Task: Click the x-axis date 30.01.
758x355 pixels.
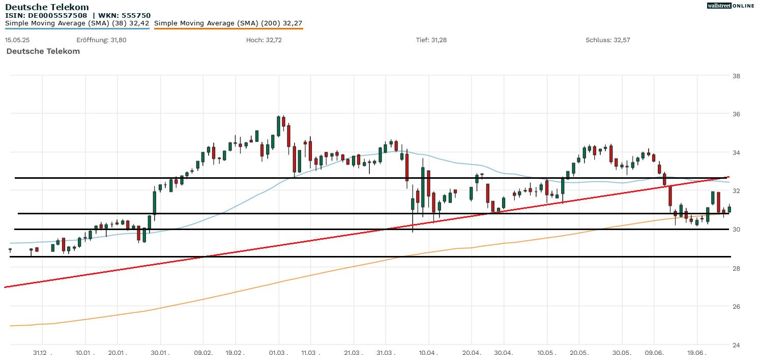Action: 161,352
